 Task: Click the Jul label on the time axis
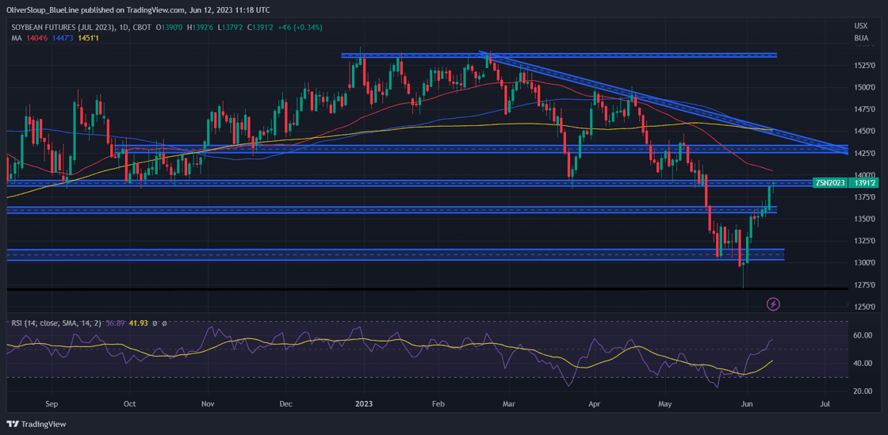(x=825, y=404)
